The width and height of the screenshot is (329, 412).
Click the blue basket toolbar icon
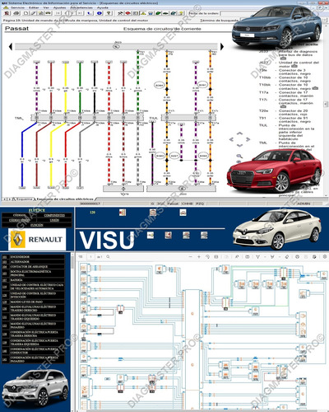[x=151, y=13]
